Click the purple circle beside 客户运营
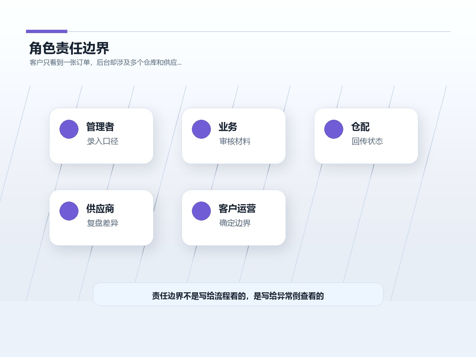The width and height of the screenshot is (476, 357). pyautogui.click(x=201, y=211)
